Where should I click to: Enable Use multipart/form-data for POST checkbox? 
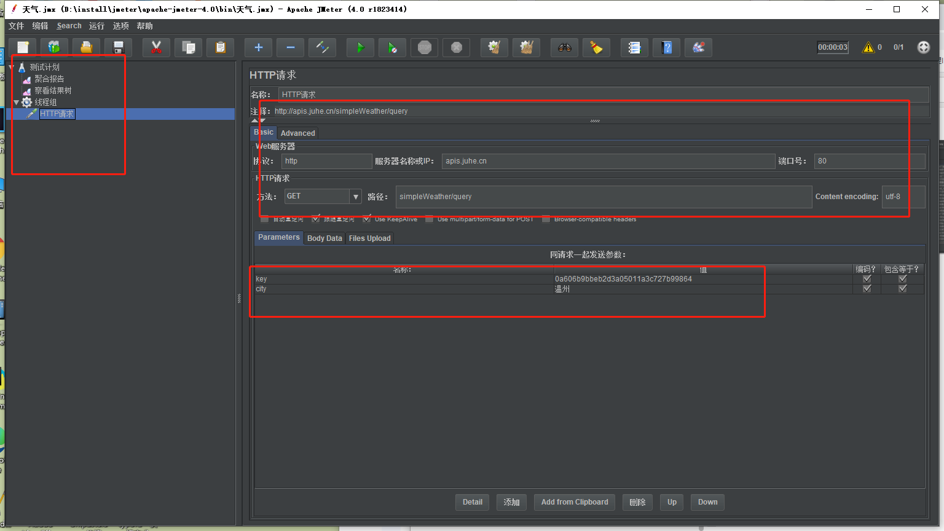(429, 219)
